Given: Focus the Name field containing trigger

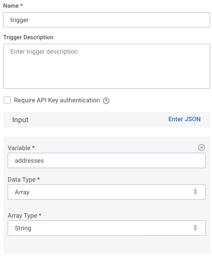Looking at the screenshot, I should (107, 20).
